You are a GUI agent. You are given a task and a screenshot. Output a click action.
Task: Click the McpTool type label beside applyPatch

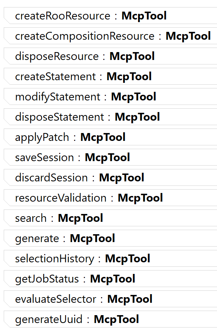(x=103, y=137)
